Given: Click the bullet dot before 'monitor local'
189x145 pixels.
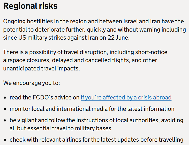Looking at the screenshot, I should 5,109.
